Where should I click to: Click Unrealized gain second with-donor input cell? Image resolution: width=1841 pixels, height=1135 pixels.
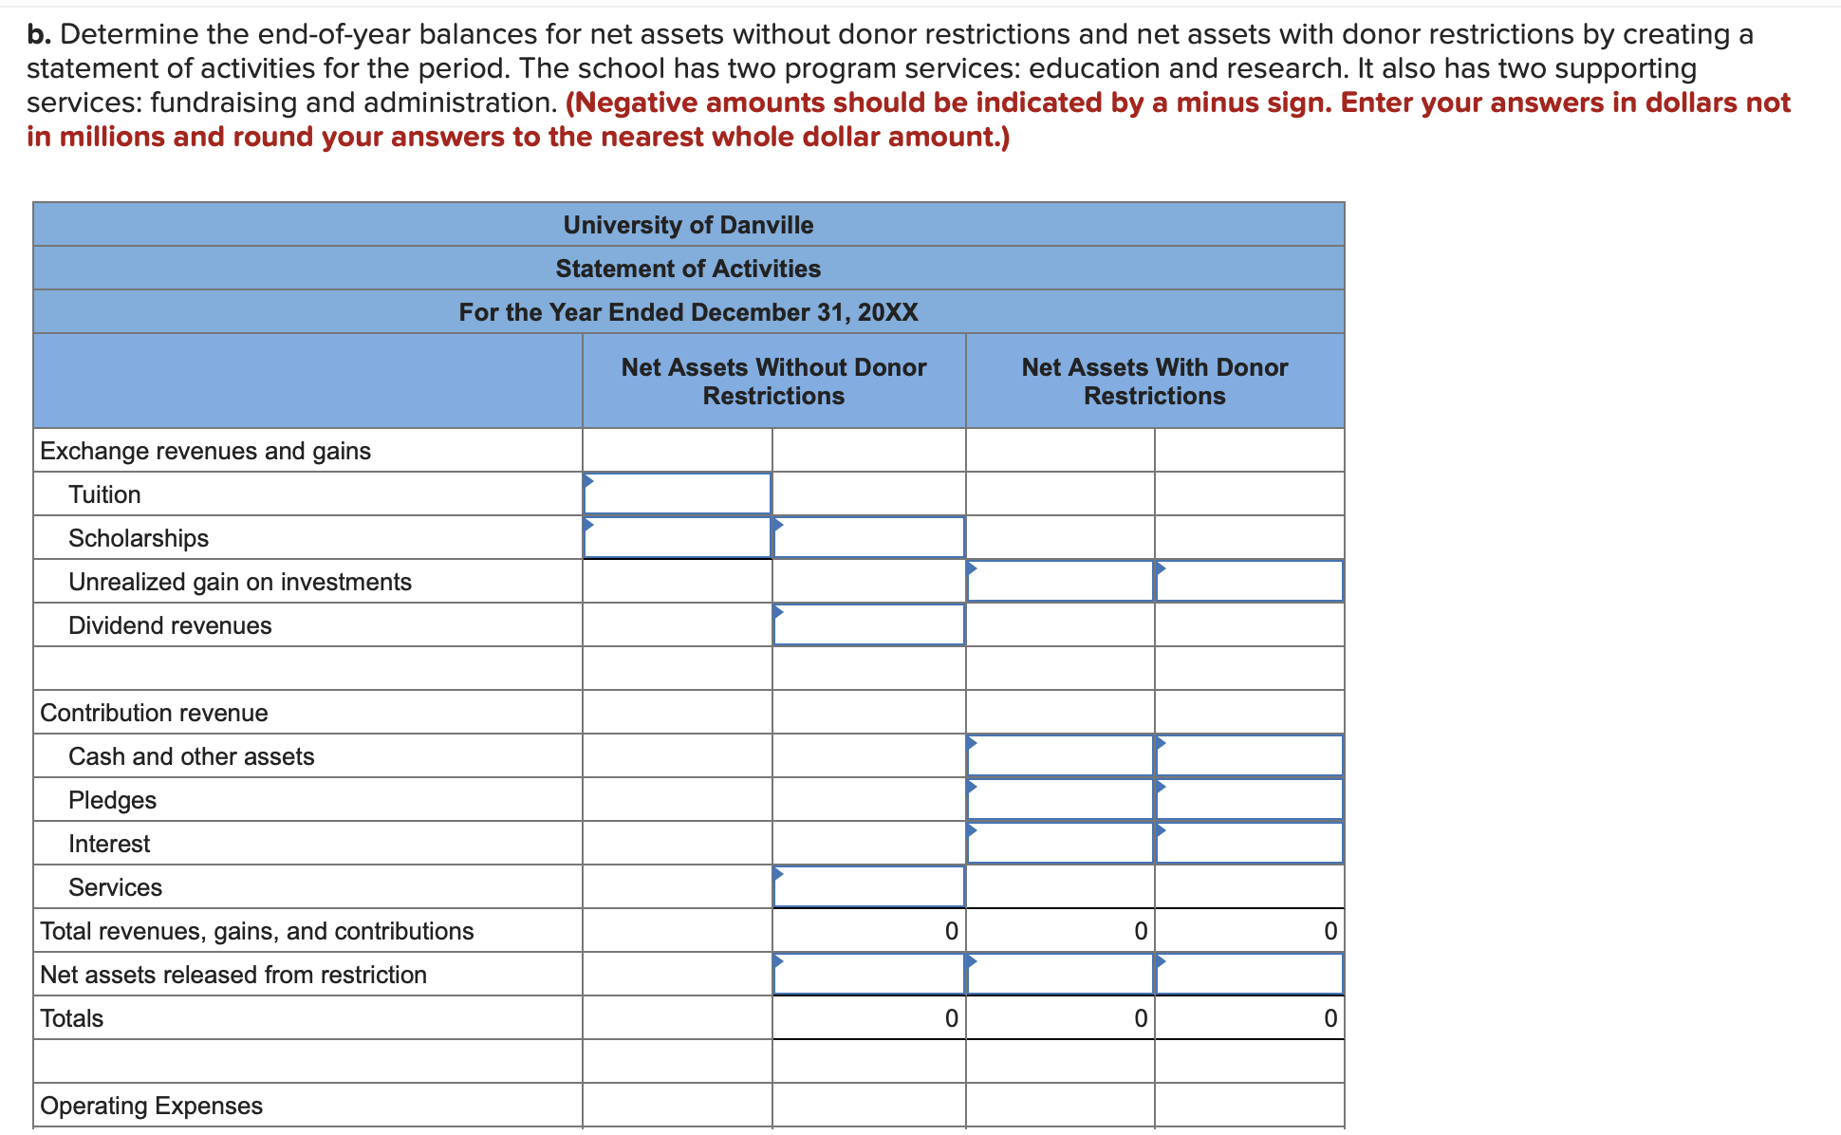point(1249,581)
